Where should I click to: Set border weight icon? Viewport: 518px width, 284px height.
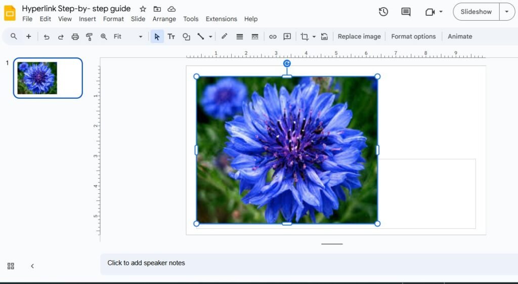239,36
